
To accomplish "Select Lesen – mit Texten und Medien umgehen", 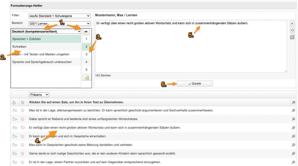I will [x=46, y=54].
